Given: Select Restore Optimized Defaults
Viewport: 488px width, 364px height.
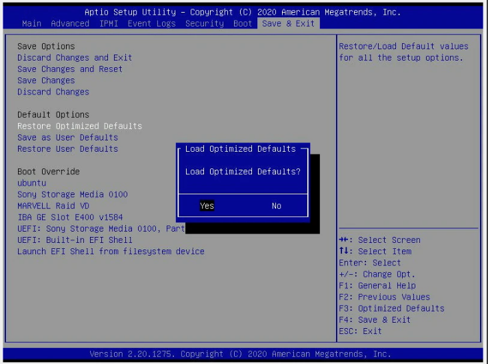Looking at the screenshot, I should coord(80,126).
